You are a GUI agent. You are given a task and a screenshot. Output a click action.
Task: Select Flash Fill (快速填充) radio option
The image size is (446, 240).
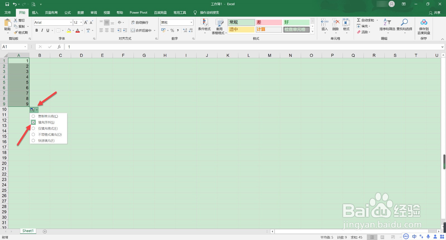(33, 141)
